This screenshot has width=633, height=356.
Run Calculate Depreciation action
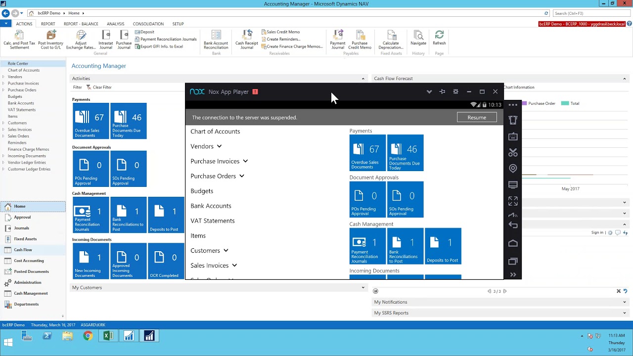pos(391,40)
